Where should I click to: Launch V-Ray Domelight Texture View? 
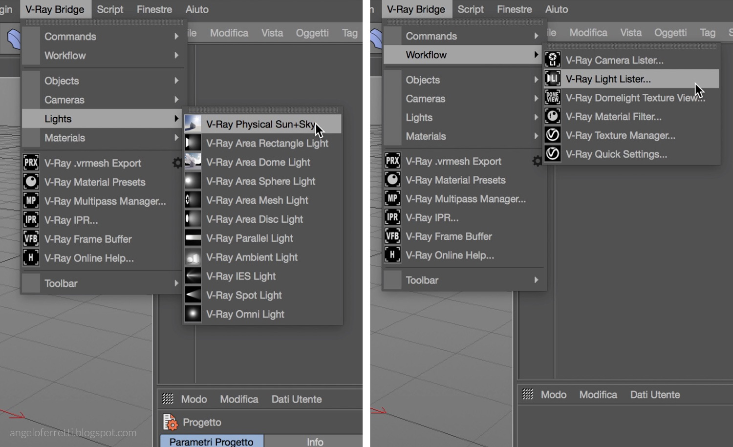pos(631,98)
